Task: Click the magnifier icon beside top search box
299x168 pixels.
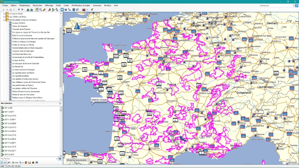Action: click(297, 6)
